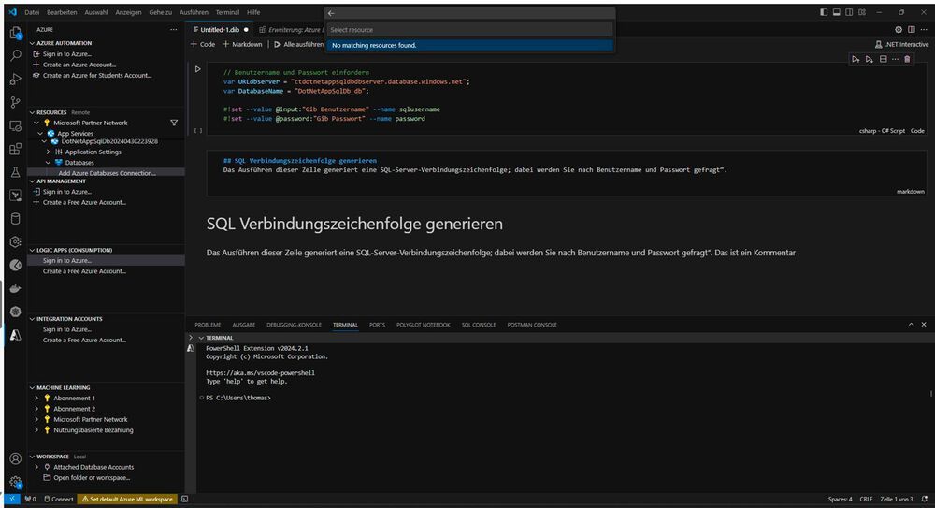Open Remote Explorer view icon
935x508 pixels.
[x=16, y=125]
